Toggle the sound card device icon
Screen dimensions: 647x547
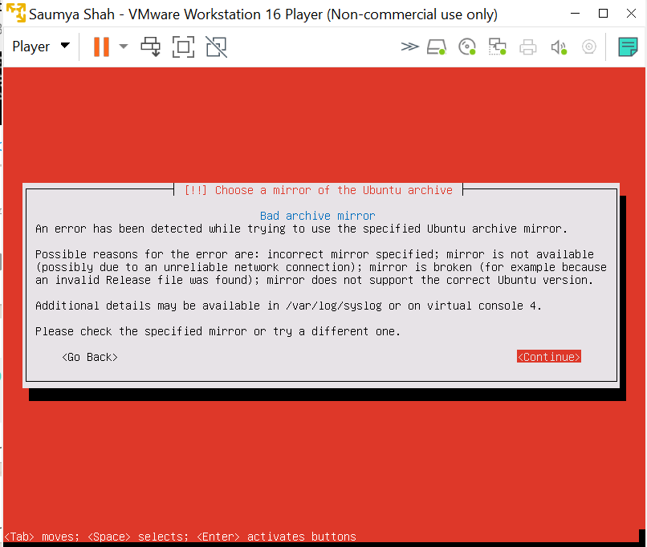point(559,47)
